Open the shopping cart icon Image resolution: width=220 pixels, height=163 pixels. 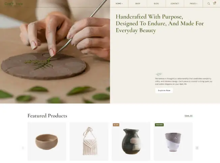coord(214,3)
